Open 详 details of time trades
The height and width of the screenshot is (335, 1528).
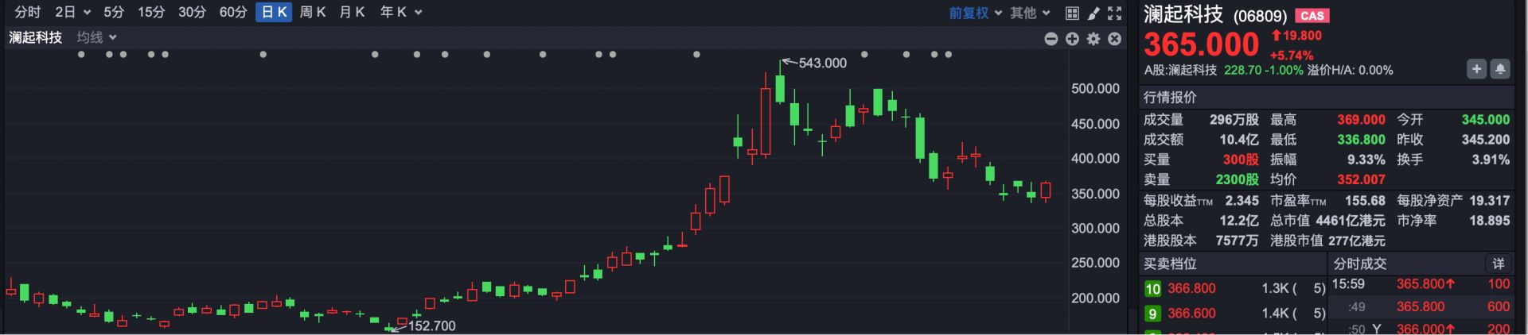[1498, 264]
